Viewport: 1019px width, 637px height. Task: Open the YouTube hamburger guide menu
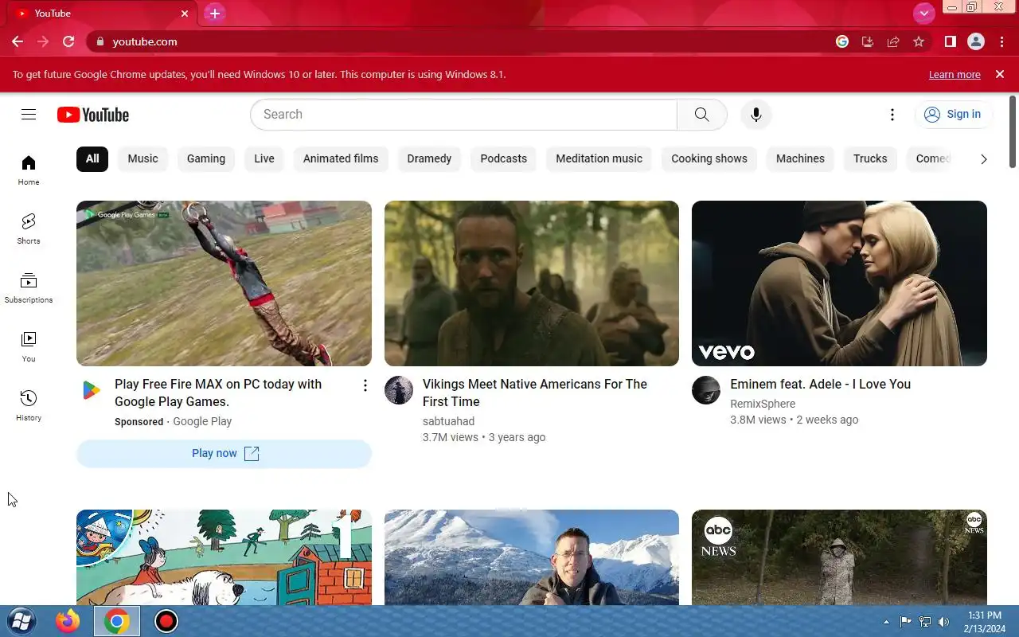29,115
